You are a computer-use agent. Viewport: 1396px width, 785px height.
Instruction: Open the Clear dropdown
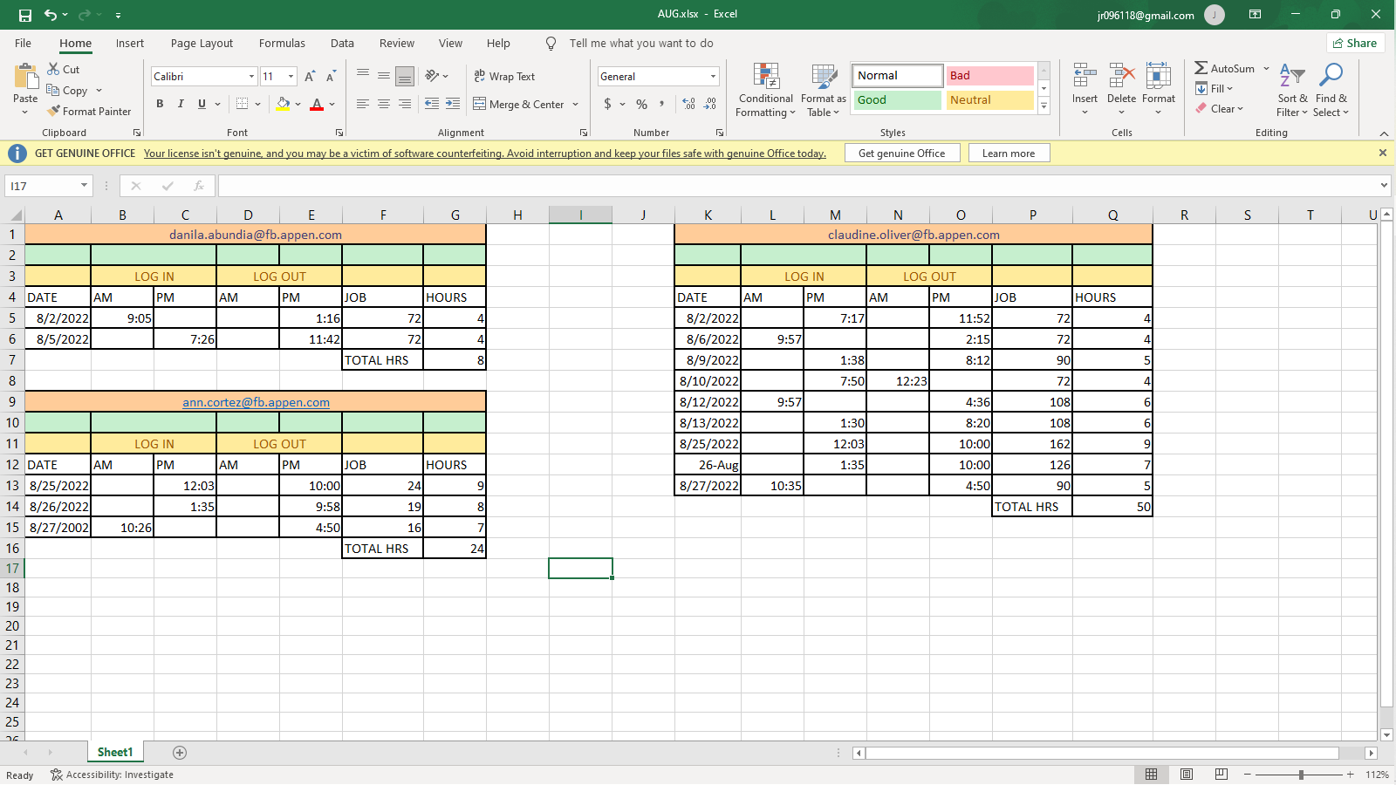tap(1220, 109)
